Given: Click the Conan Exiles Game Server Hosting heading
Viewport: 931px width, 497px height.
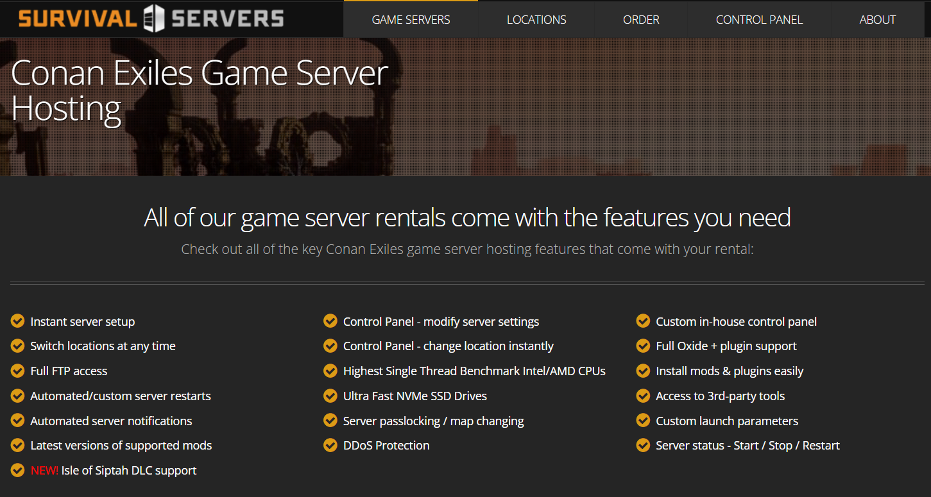Looking at the screenshot, I should [x=200, y=91].
